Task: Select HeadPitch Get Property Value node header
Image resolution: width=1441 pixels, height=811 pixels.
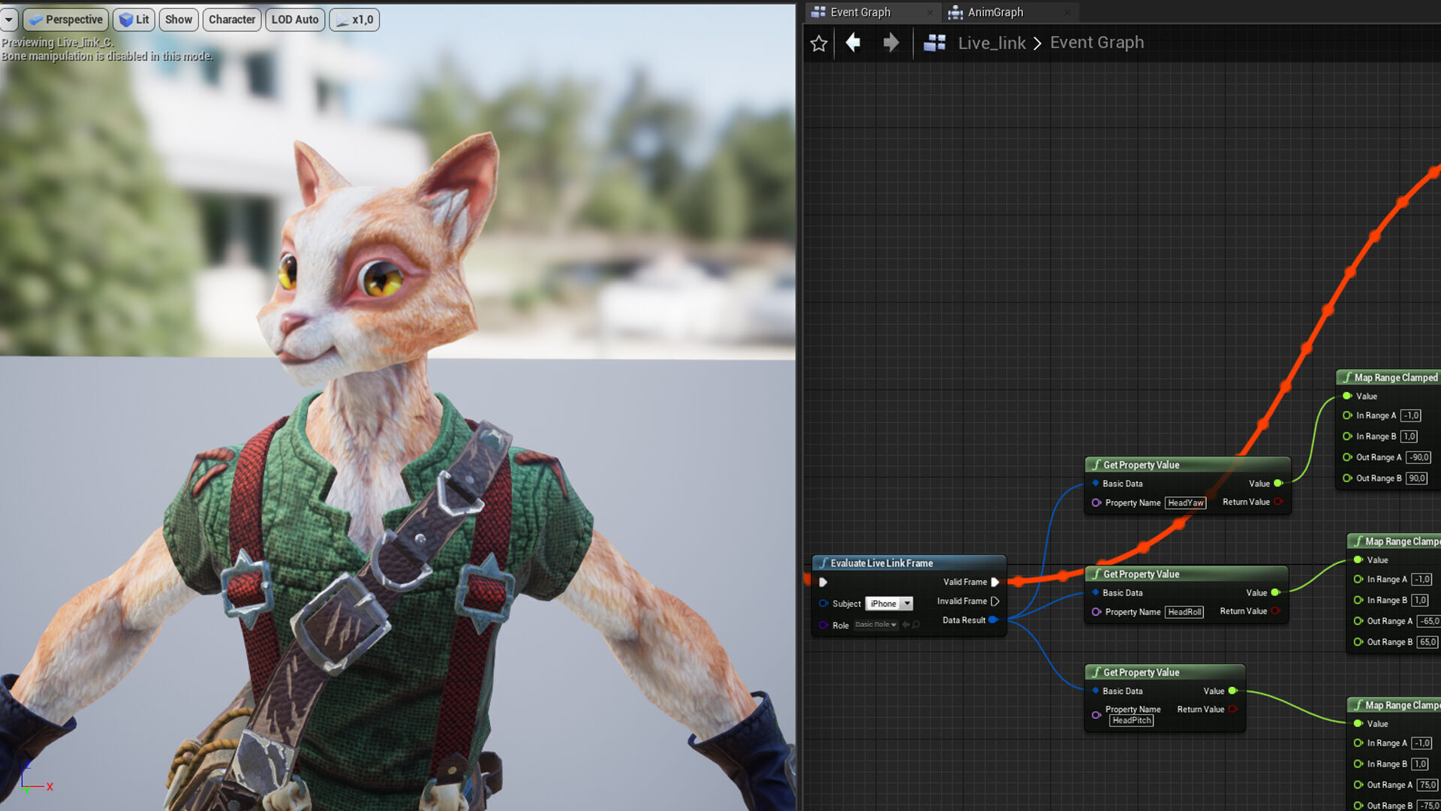Action: point(1165,673)
